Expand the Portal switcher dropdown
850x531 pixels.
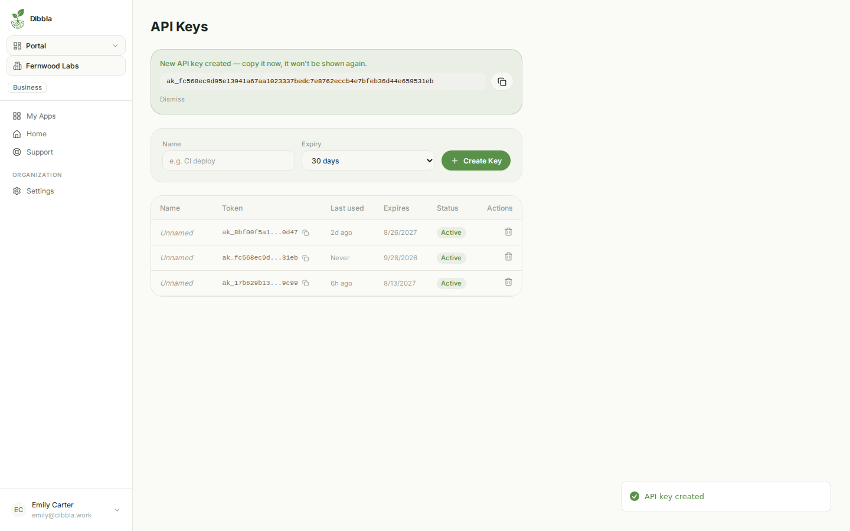pyautogui.click(x=66, y=45)
